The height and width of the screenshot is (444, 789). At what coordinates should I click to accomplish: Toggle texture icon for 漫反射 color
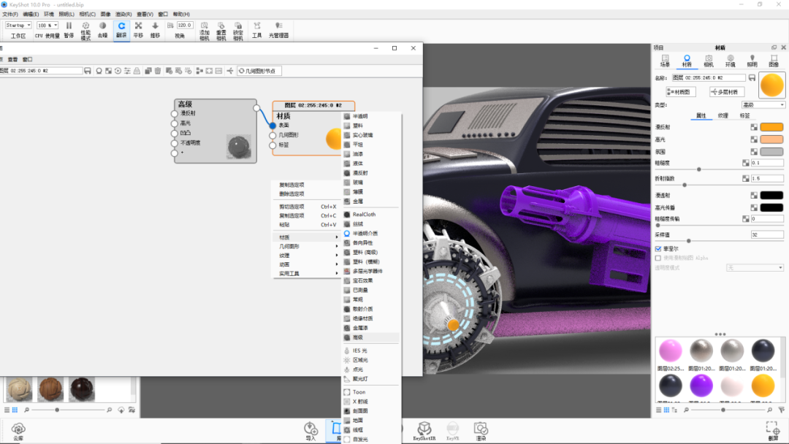(x=754, y=127)
